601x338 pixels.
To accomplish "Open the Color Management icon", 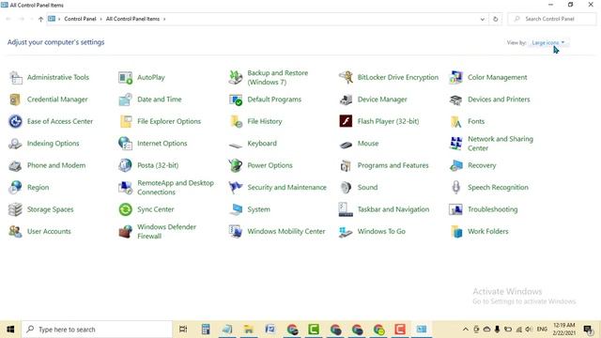I will (455, 77).
